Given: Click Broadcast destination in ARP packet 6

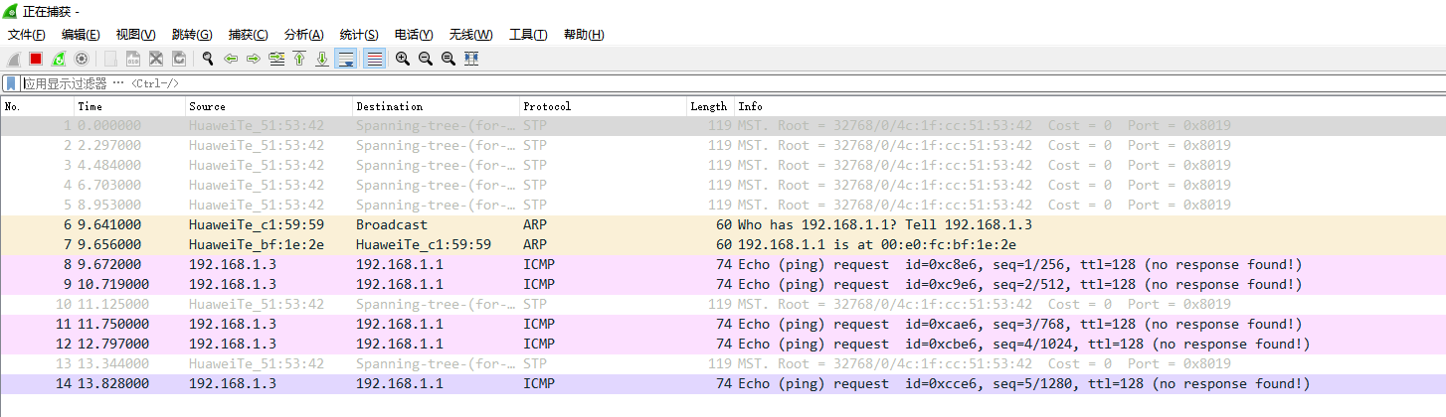Looking at the screenshot, I should point(392,224).
